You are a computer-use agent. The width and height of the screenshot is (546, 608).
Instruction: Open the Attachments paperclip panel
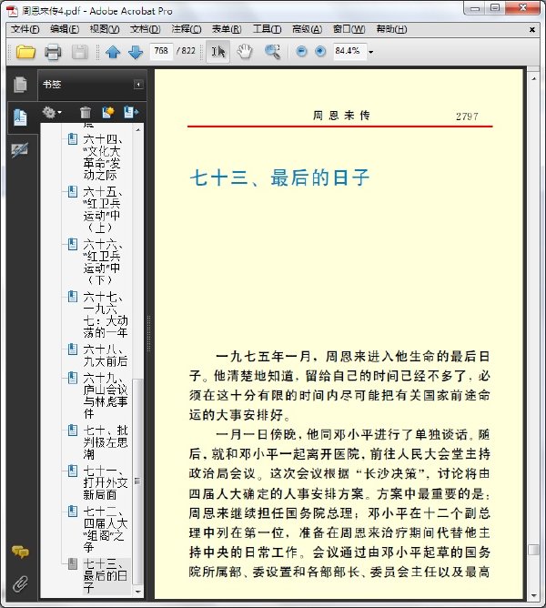coord(20,583)
